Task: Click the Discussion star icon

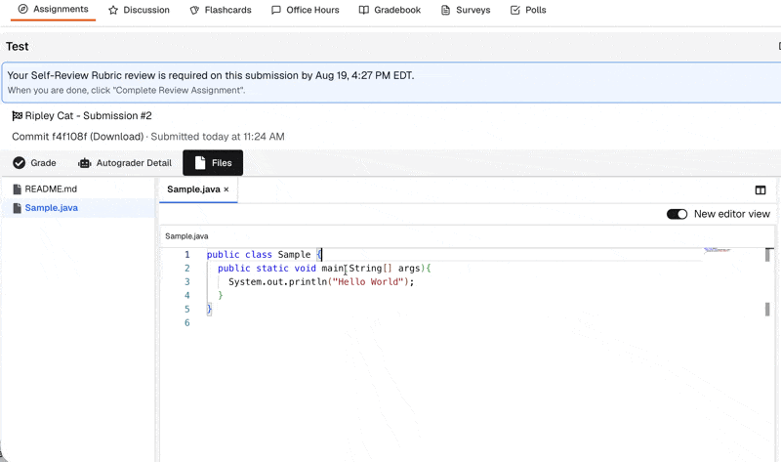Action: pyautogui.click(x=113, y=10)
